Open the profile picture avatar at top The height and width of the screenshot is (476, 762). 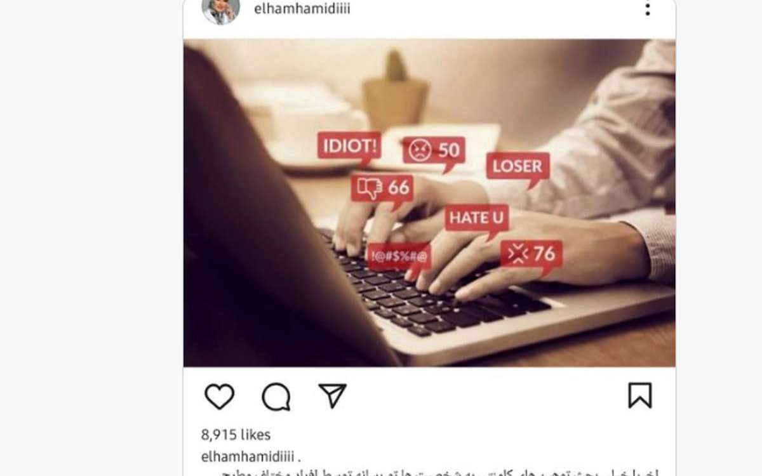tap(221, 10)
